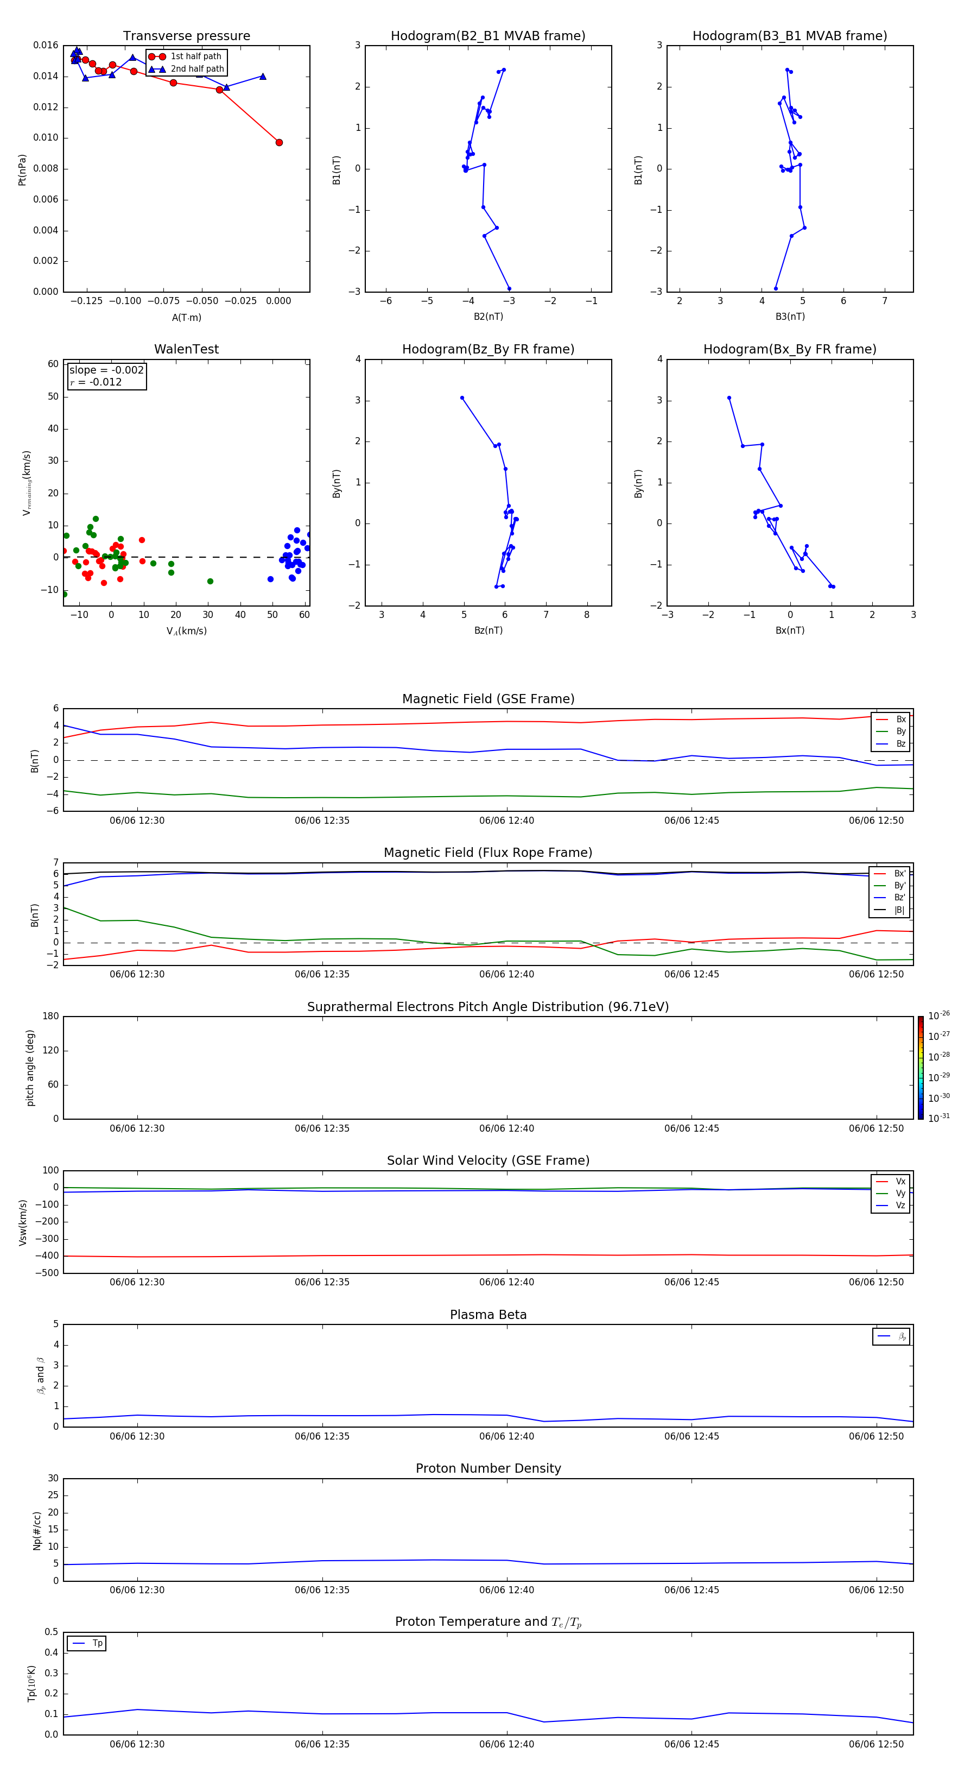Image resolution: width=977 pixels, height=1792 pixels.
Task: Click the 'Vx' legend entry
Action: [891, 1181]
